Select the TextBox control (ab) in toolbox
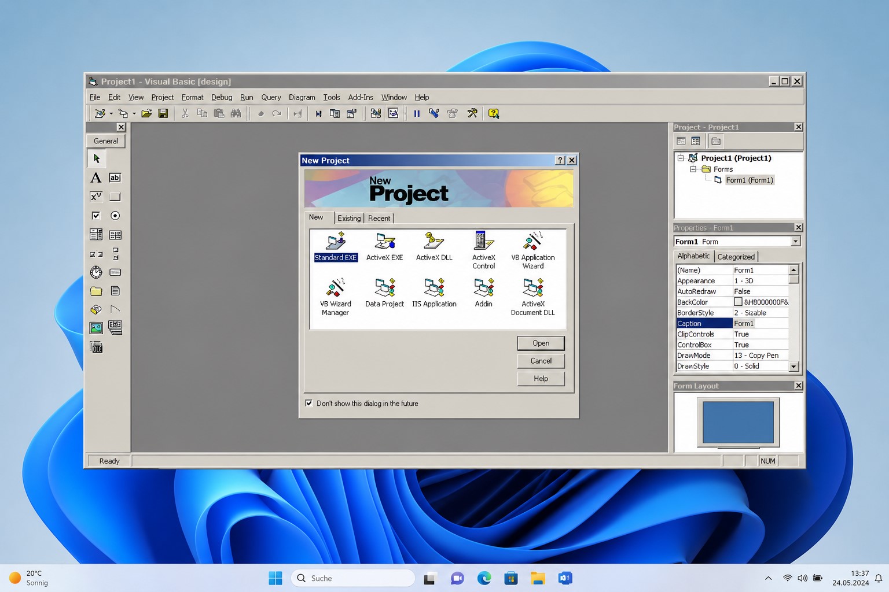Screen dimensions: 889x592 pyautogui.click(x=115, y=177)
